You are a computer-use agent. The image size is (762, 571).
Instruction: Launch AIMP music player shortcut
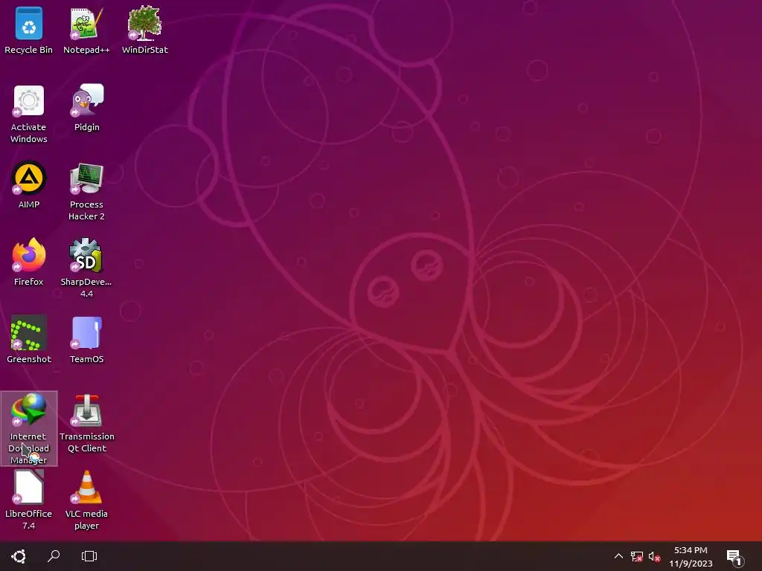point(29,185)
